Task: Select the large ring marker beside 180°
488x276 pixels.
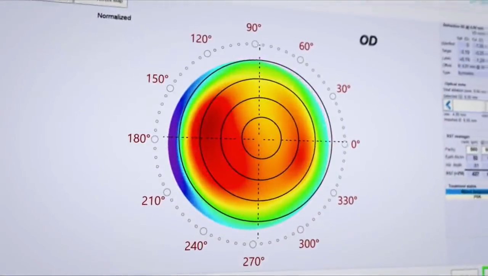Action: click(x=154, y=139)
